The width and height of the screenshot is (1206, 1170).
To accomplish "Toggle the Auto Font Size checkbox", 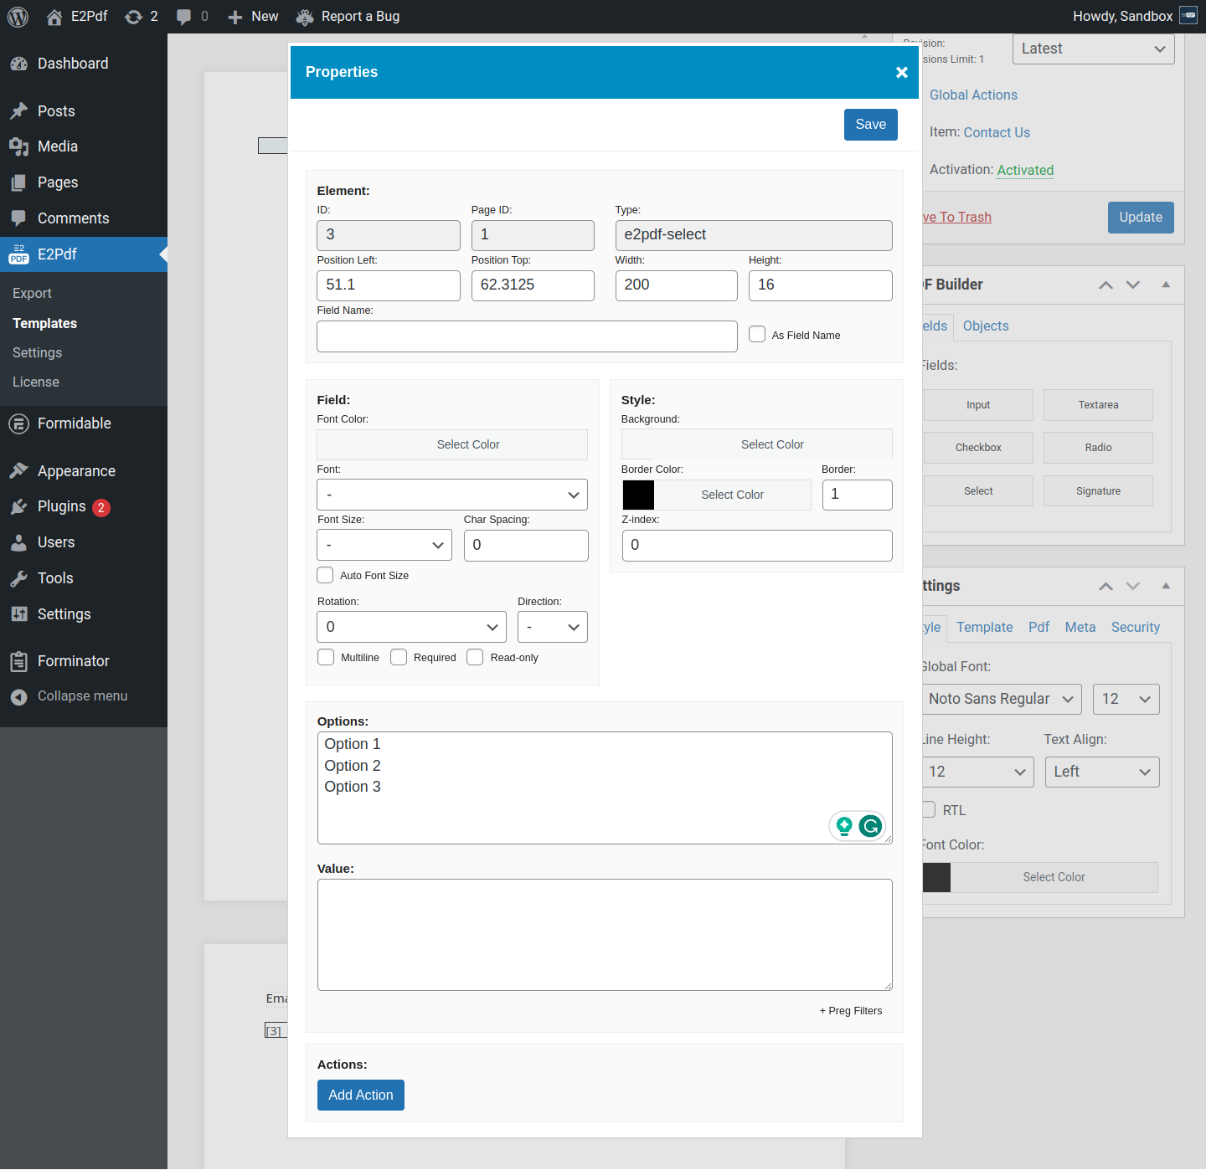I will pyautogui.click(x=325, y=575).
